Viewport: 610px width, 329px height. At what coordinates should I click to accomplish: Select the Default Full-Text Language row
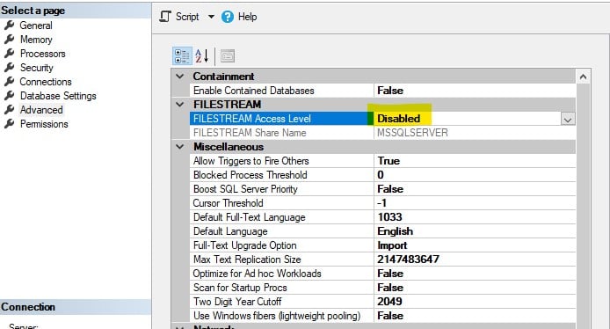pos(382,217)
